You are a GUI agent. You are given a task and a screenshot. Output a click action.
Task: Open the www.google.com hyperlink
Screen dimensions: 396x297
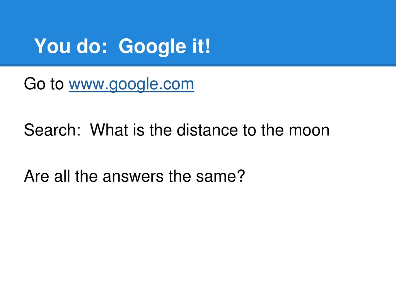131,84
